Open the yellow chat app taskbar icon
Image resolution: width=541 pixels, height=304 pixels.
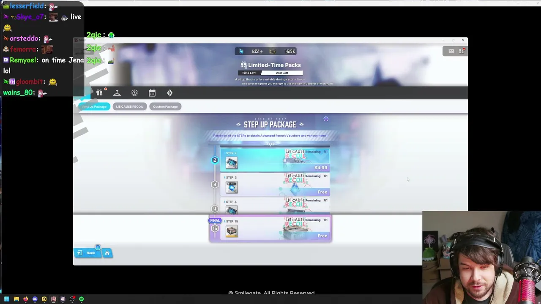(x=44, y=299)
